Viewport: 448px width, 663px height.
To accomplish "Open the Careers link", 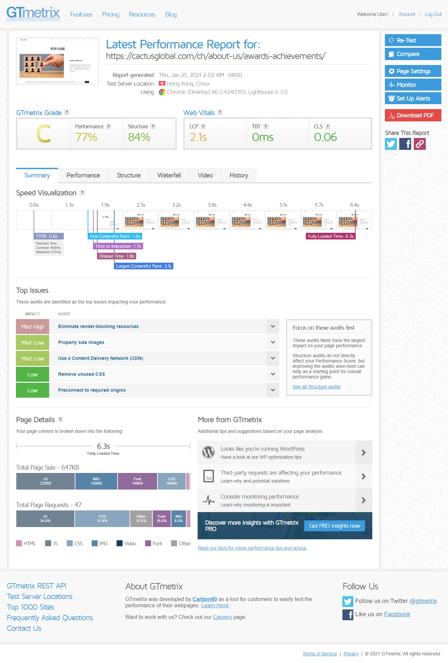I will pyautogui.click(x=223, y=617).
